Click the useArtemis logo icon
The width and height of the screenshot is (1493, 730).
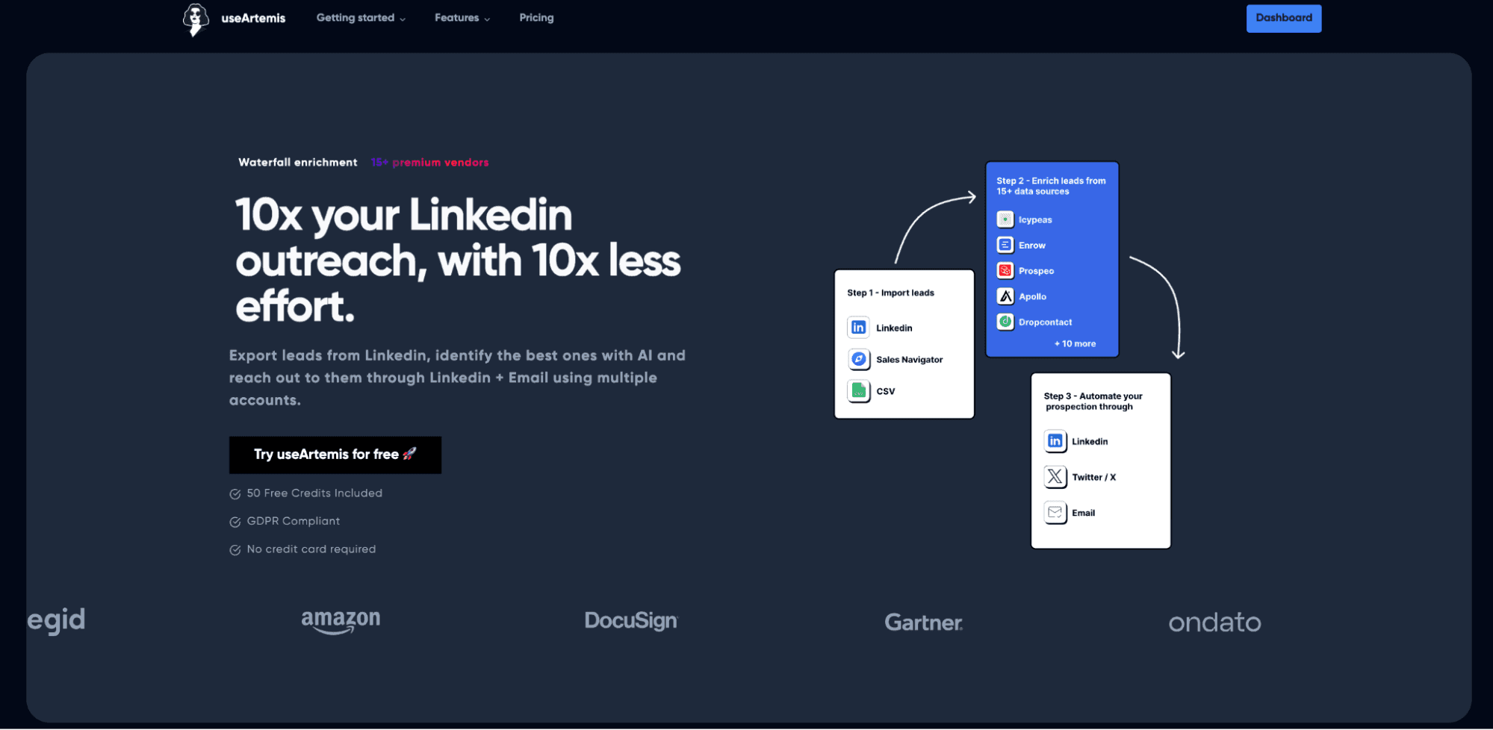pos(196,19)
